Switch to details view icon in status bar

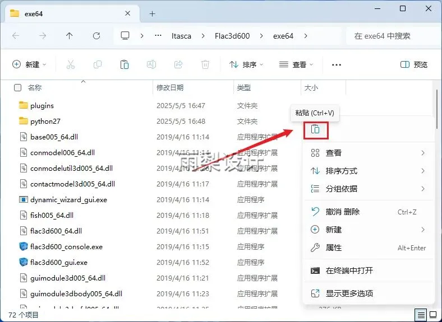click(421, 315)
